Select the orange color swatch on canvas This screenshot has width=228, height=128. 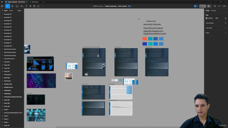[x=145, y=39]
